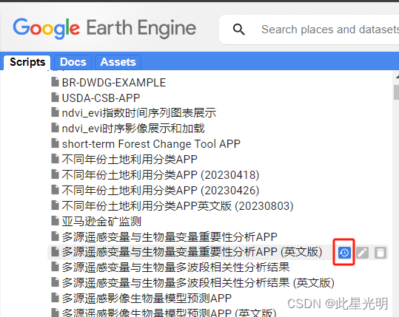The width and height of the screenshot is (399, 317).
Task: Click the search magnifier icon
Action: (x=238, y=30)
